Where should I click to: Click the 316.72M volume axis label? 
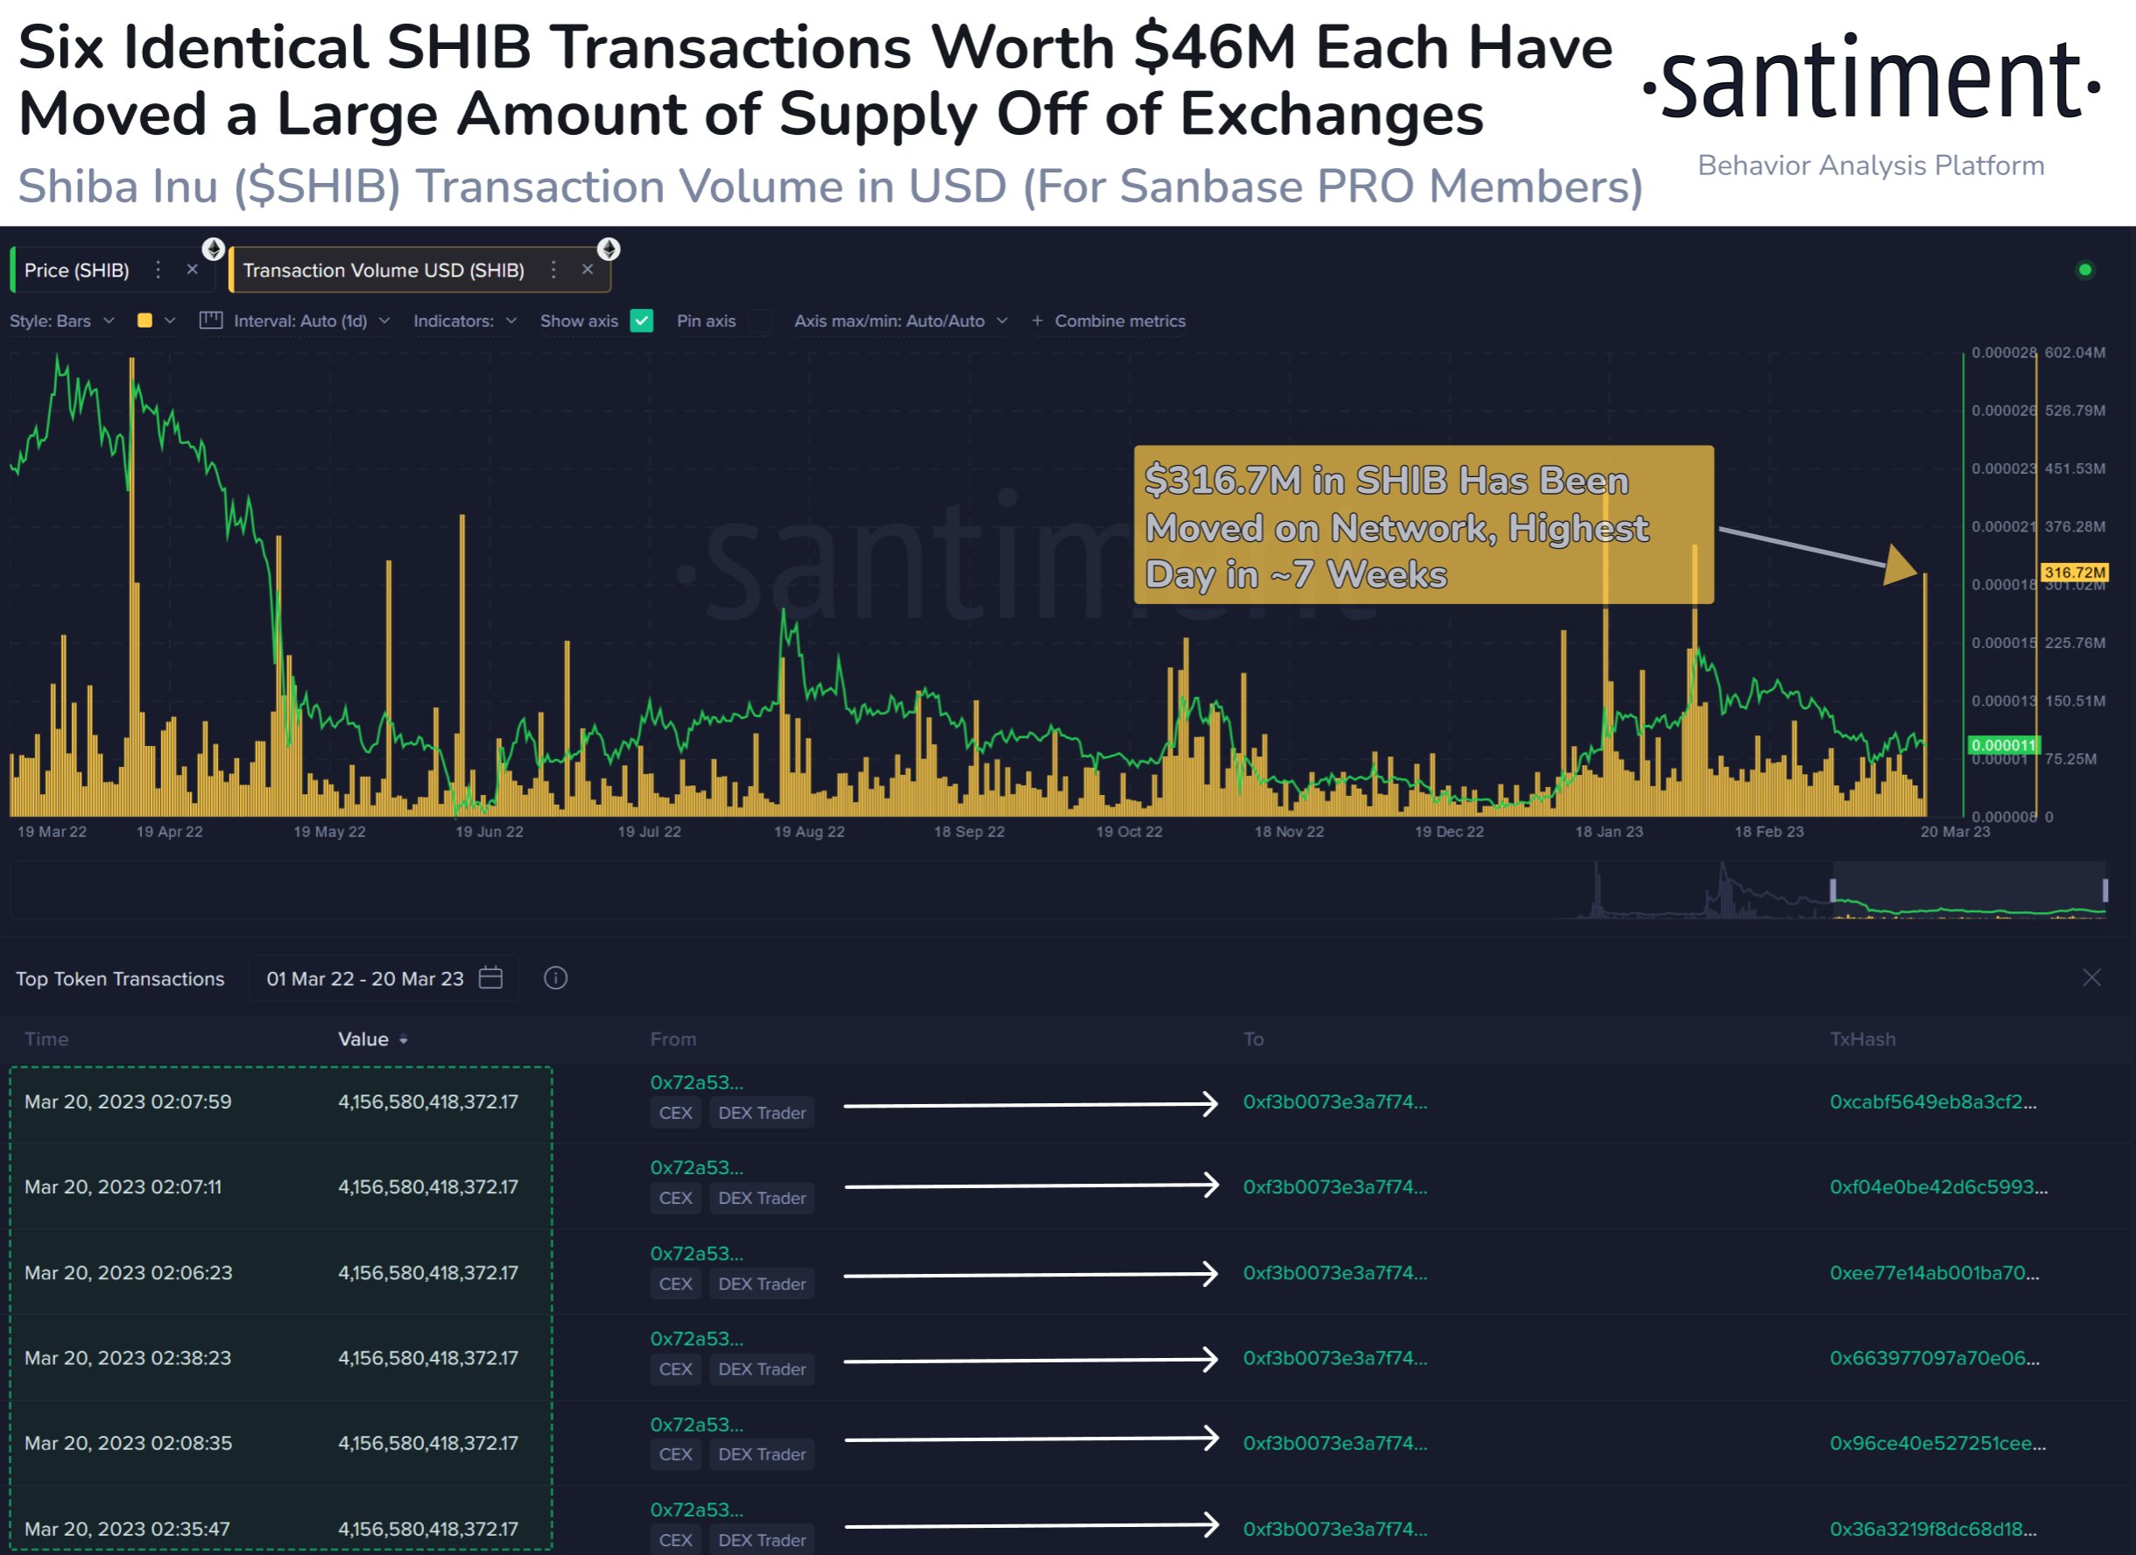(x=2075, y=573)
